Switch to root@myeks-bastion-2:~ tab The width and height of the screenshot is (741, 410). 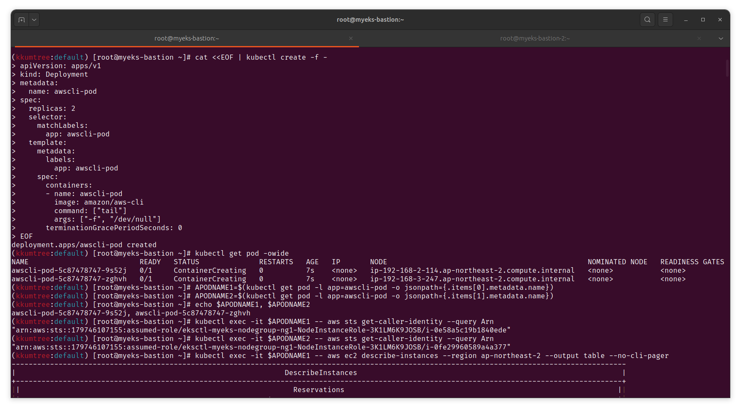tap(535, 38)
